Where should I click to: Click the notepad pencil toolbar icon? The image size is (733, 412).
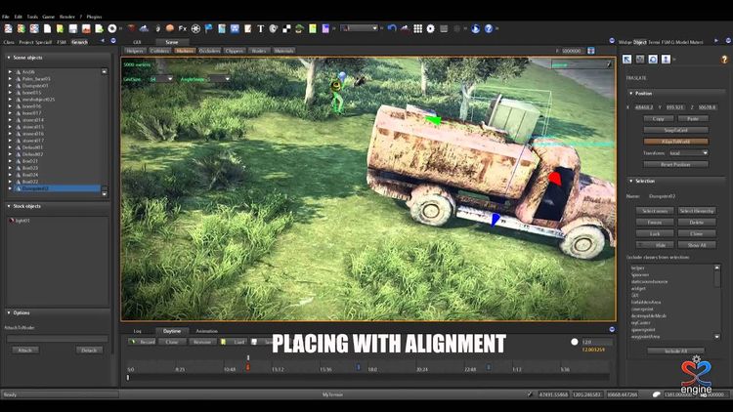pyautogui.click(x=248, y=28)
